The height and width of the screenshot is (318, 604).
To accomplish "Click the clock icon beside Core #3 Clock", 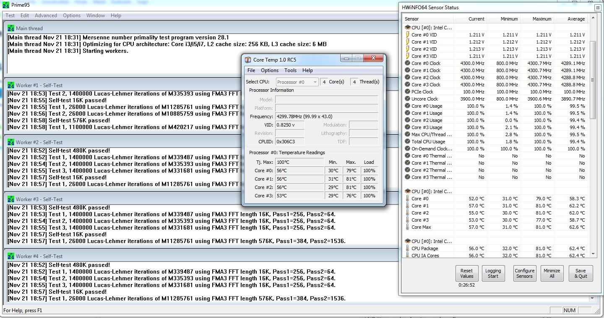I will (x=407, y=85).
